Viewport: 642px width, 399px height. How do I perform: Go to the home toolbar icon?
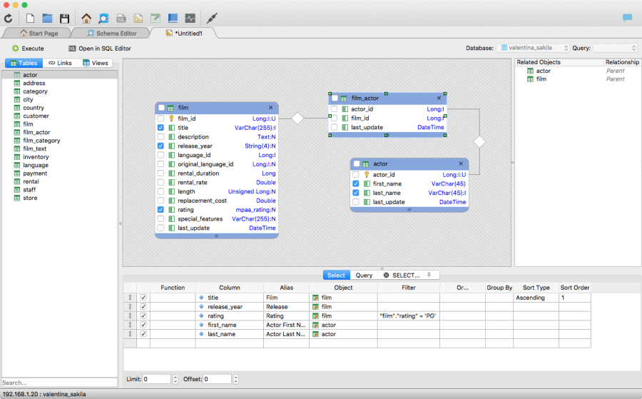[86, 19]
